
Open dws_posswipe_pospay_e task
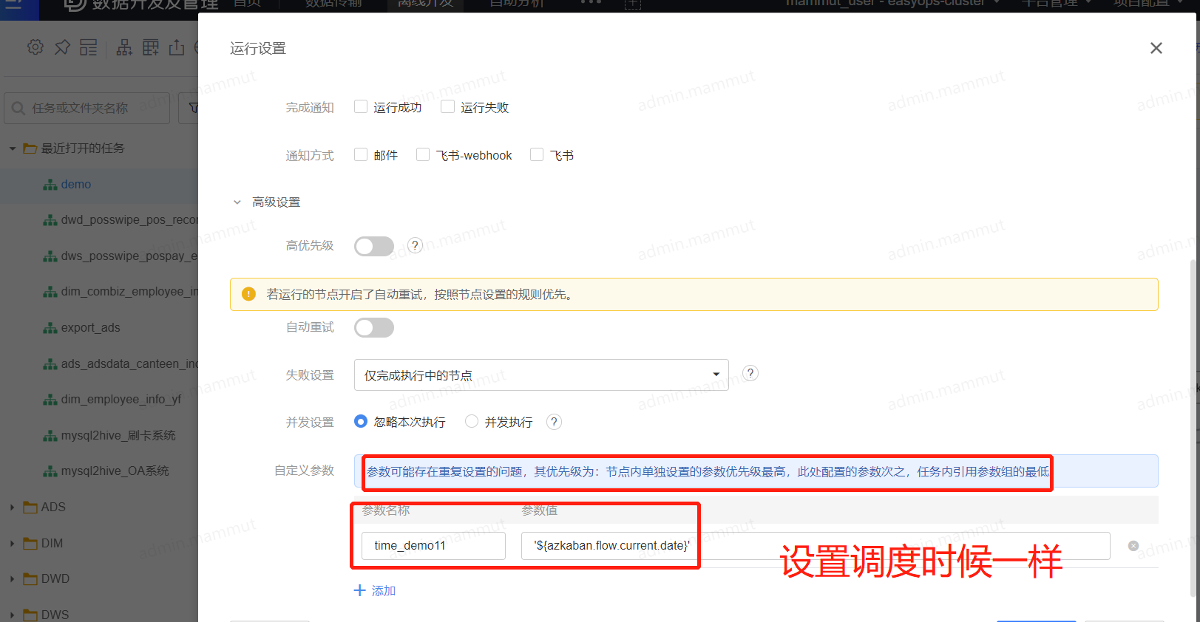click(x=129, y=256)
